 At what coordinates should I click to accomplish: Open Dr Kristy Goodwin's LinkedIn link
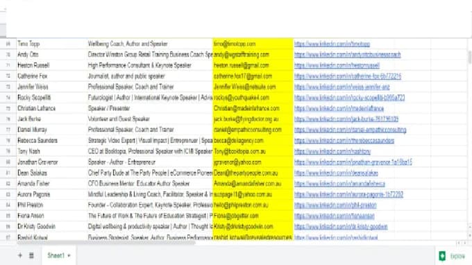pyautogui.click(x=341, y=226)
